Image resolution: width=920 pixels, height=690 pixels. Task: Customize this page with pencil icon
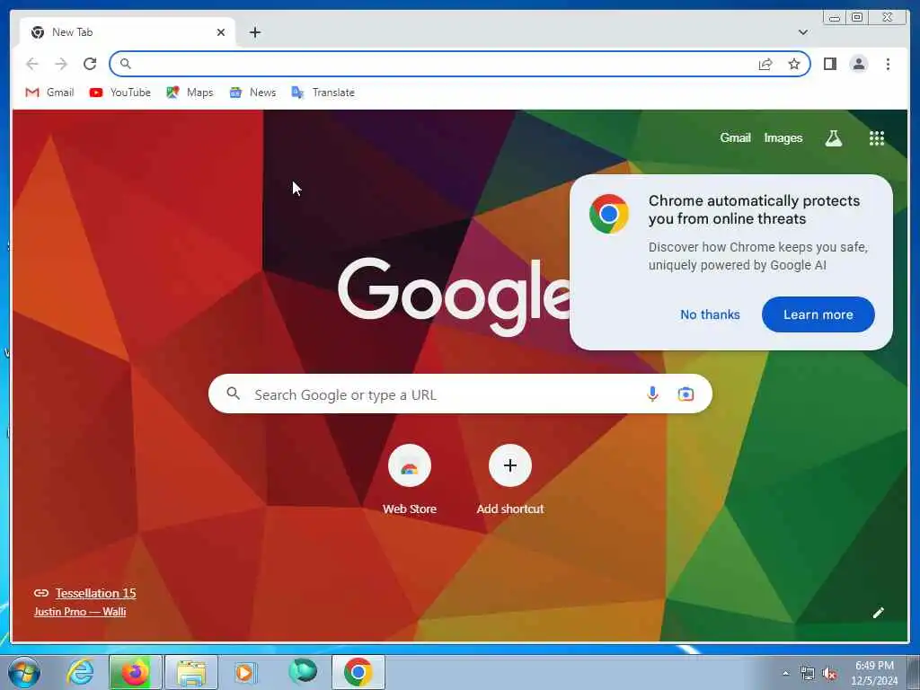[878, 613]
